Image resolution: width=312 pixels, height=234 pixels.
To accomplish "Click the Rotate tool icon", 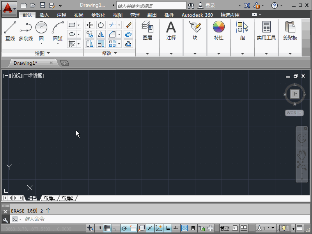I will click(x=101, y=25).
